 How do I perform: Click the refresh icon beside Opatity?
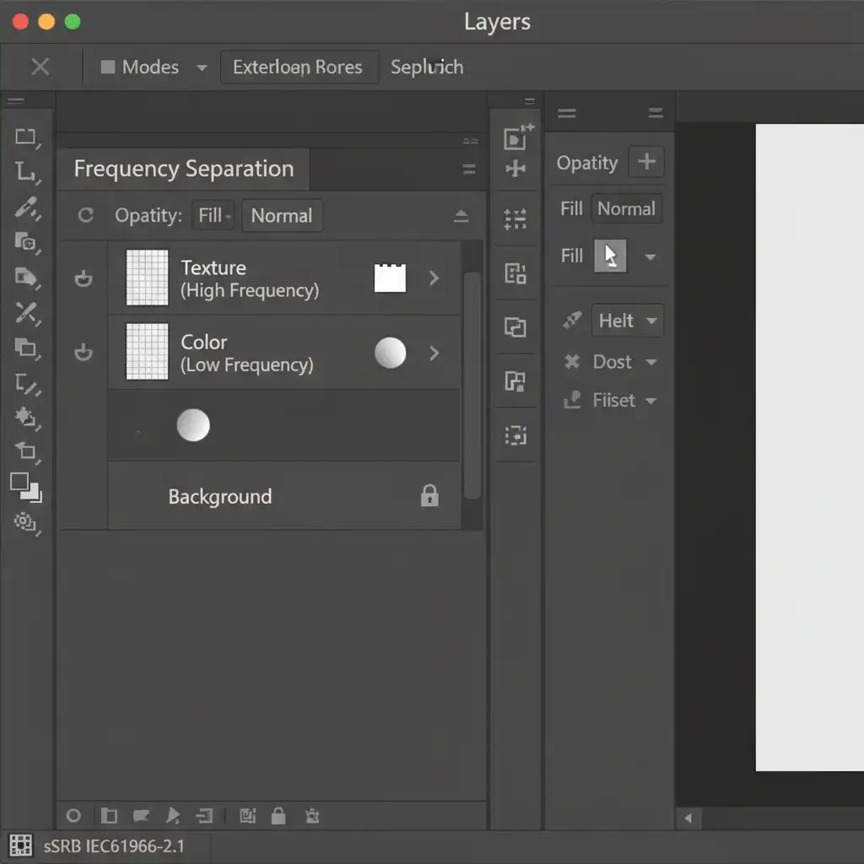(85, 215)
